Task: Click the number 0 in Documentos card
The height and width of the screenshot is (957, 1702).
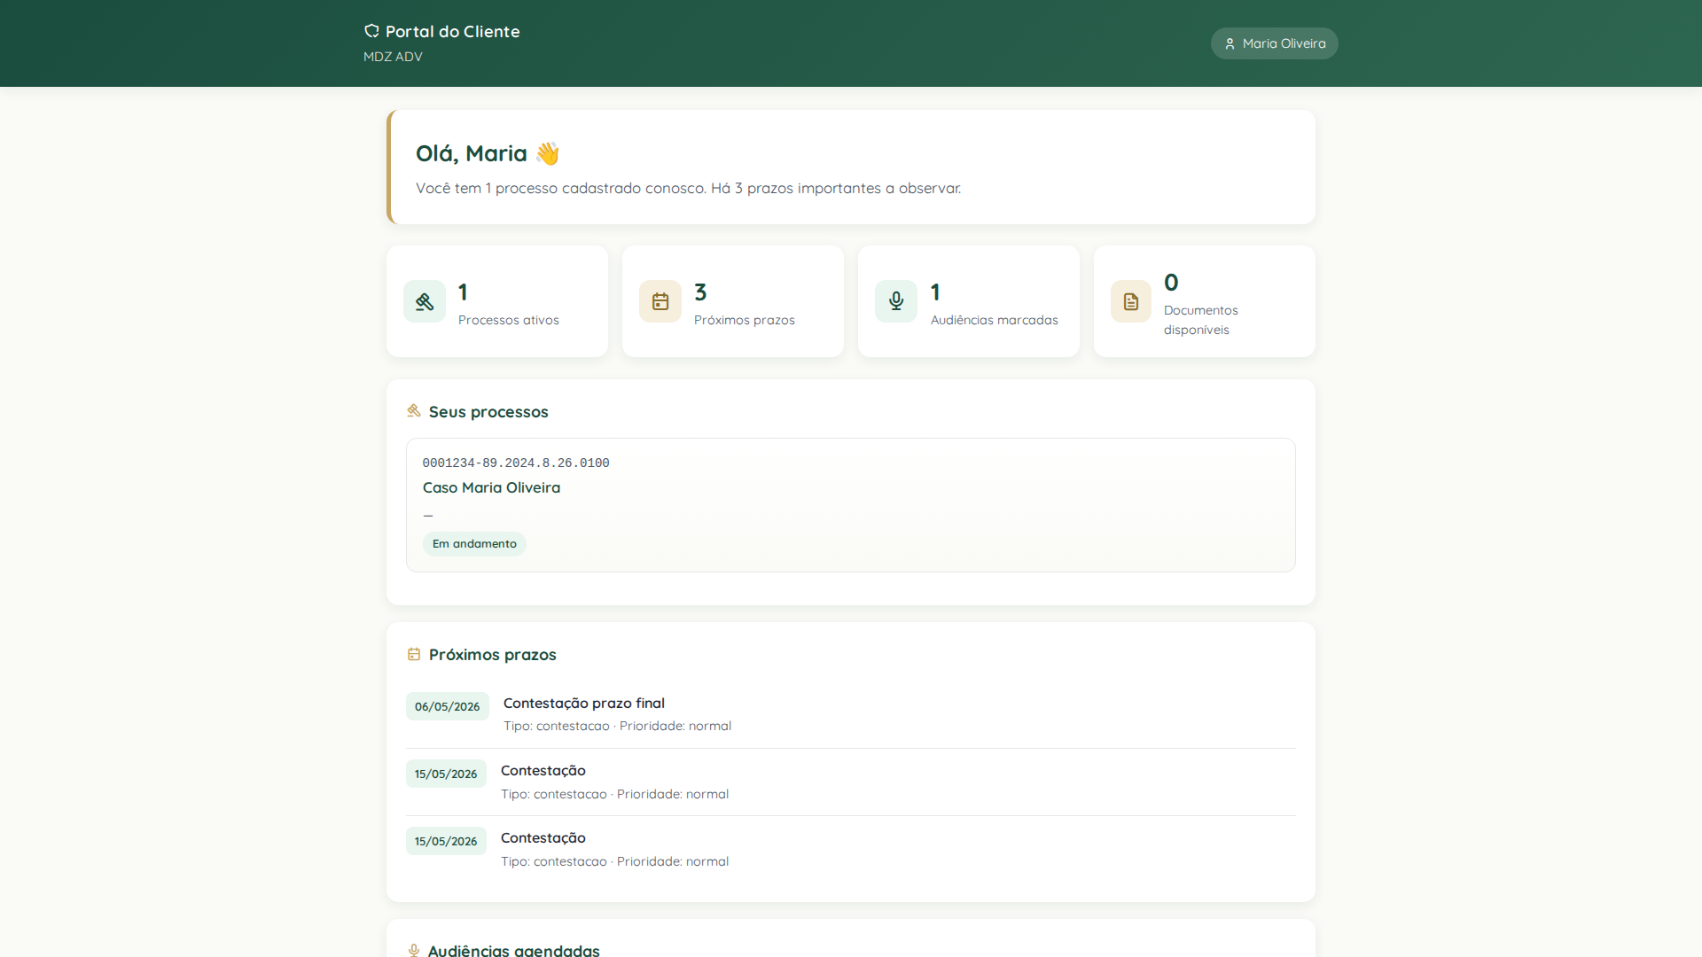Action: coord(1171,282)
